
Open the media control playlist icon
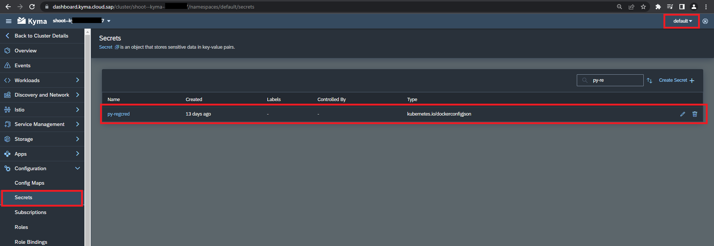pyautogui.click(x=670, y=7)
